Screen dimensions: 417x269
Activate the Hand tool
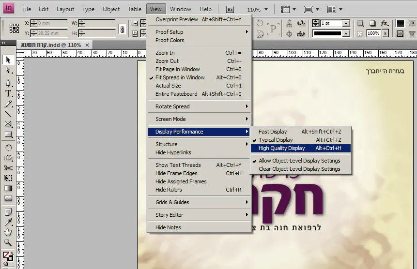click(x=8, y=232)
